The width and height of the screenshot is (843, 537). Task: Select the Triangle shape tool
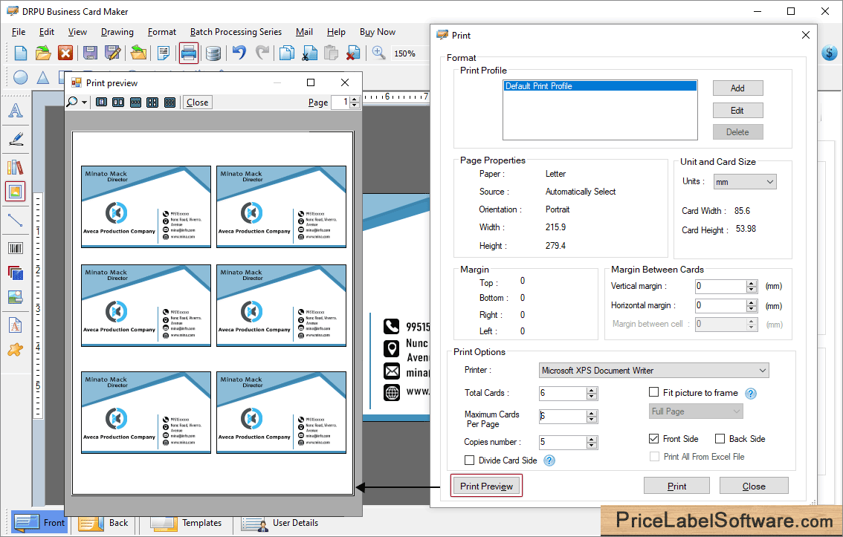(x=43, y=78)
